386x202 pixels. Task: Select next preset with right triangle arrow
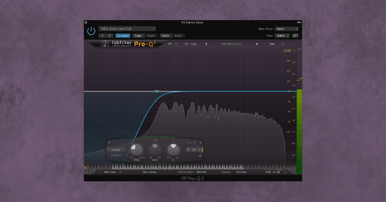click(x=257, y=44)
